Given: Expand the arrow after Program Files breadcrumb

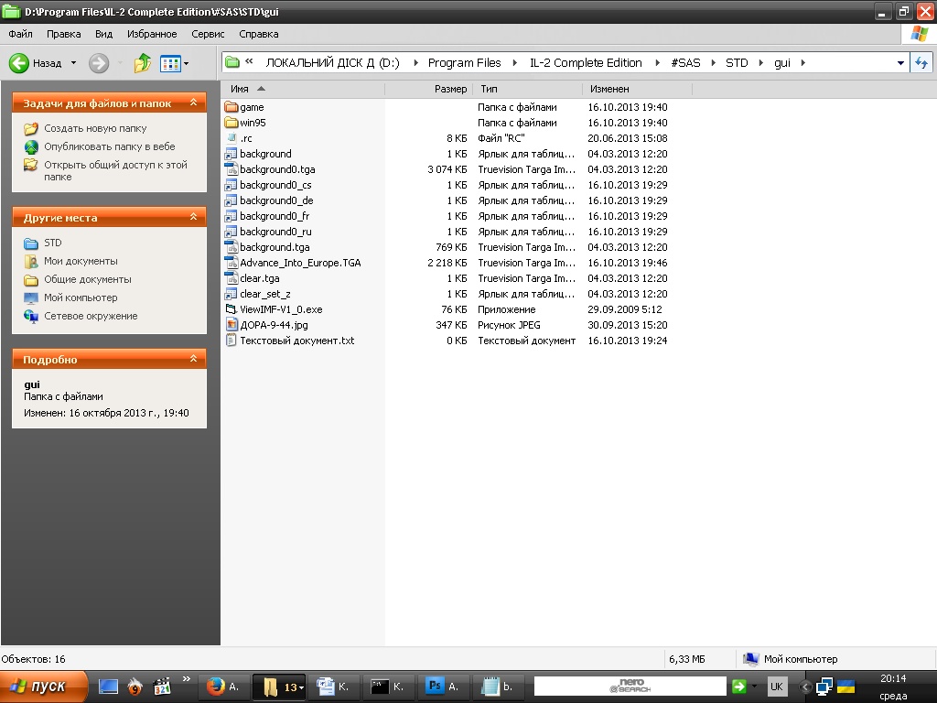Looking at the screenshot, I should [514, 63].
